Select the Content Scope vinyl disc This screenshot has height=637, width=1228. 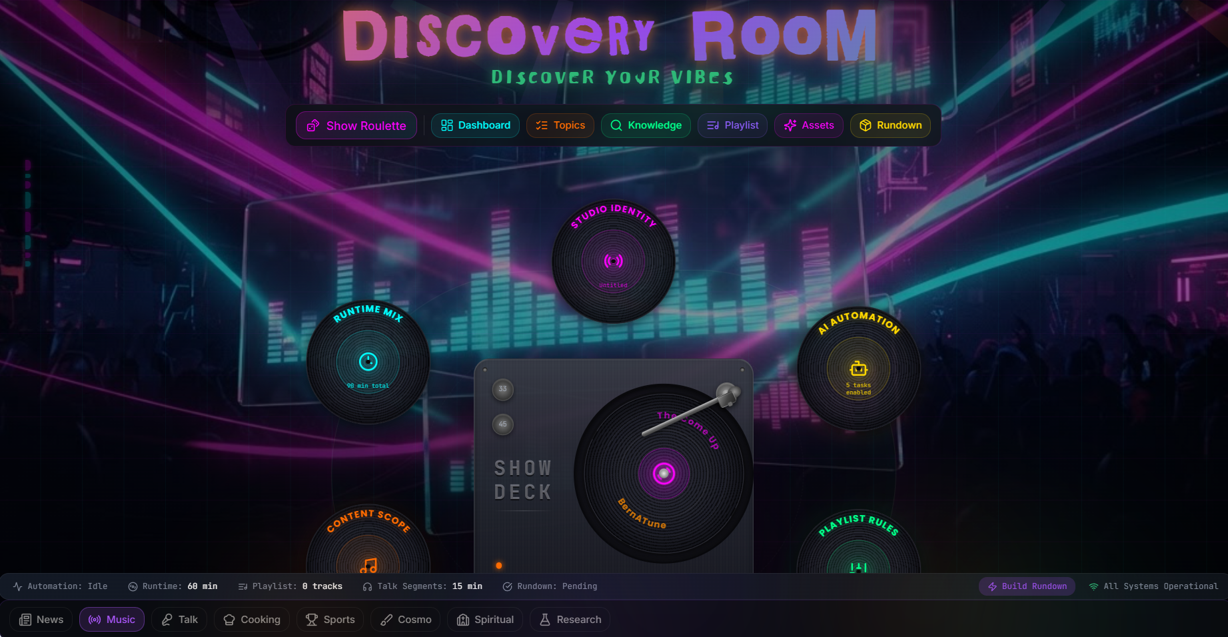[368, 540]
